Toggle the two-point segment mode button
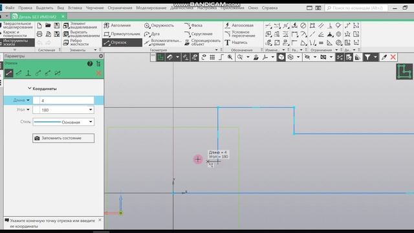The image size is (414, 233). point(9,73)
